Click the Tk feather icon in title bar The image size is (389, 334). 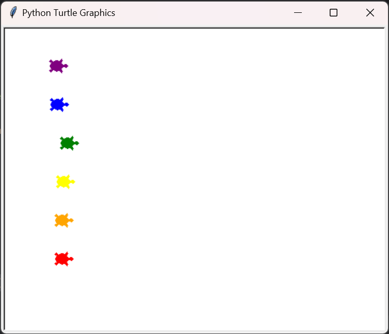click(13, 13)
